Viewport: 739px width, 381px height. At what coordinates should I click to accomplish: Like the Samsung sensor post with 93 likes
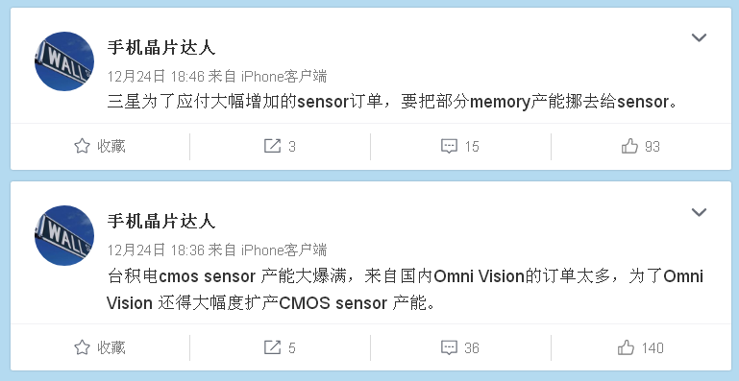629,147
